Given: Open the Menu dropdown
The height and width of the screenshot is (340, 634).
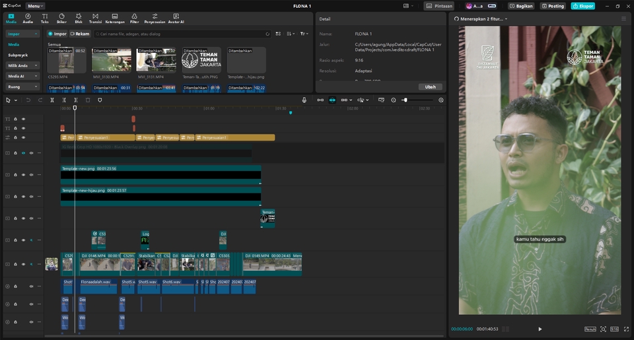Looking at the screenshot, I should [35, 6].
